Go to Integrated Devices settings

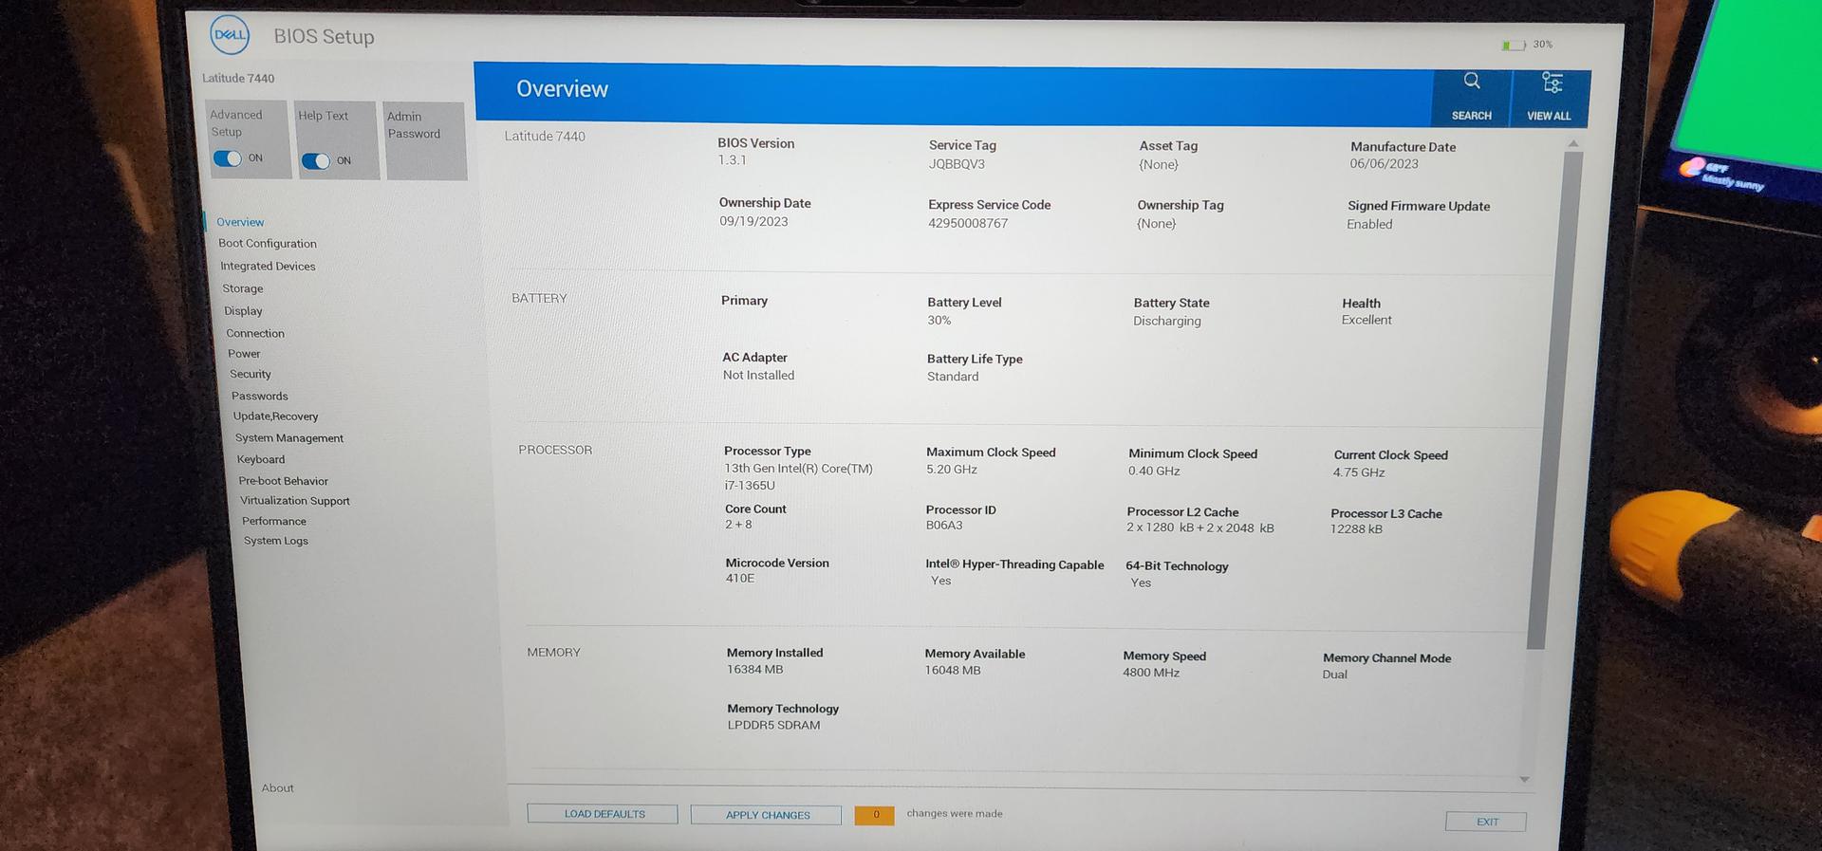[x=269, y=267]
